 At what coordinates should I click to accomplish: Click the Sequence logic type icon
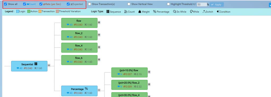point(108,12)
